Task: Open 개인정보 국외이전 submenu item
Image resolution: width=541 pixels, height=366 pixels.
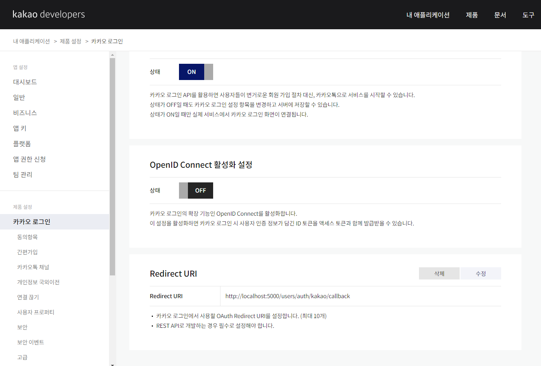Action: coord(38,282)
